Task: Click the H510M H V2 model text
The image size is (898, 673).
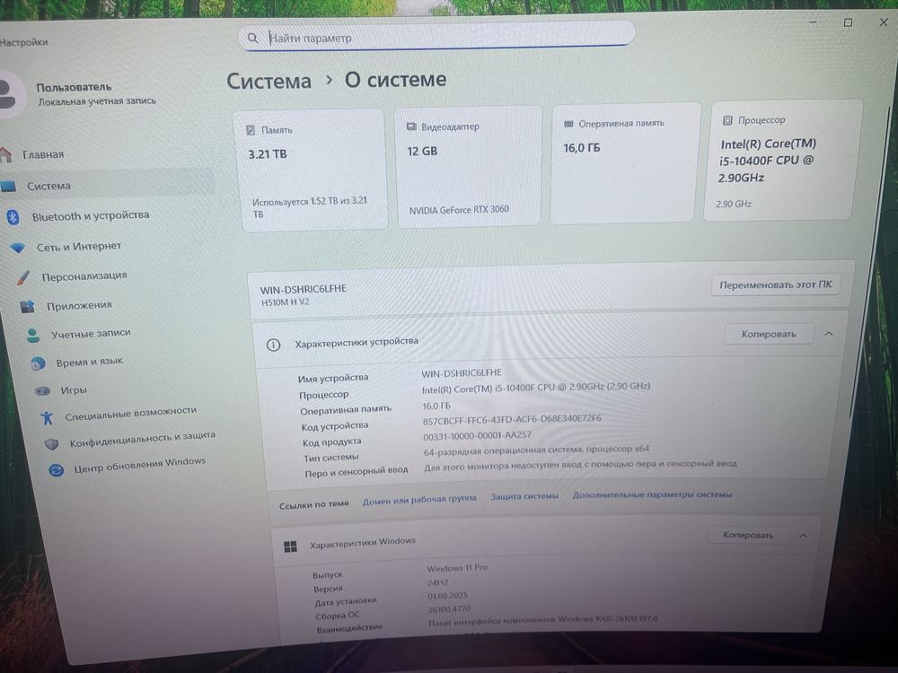Action: coord(286,302)
